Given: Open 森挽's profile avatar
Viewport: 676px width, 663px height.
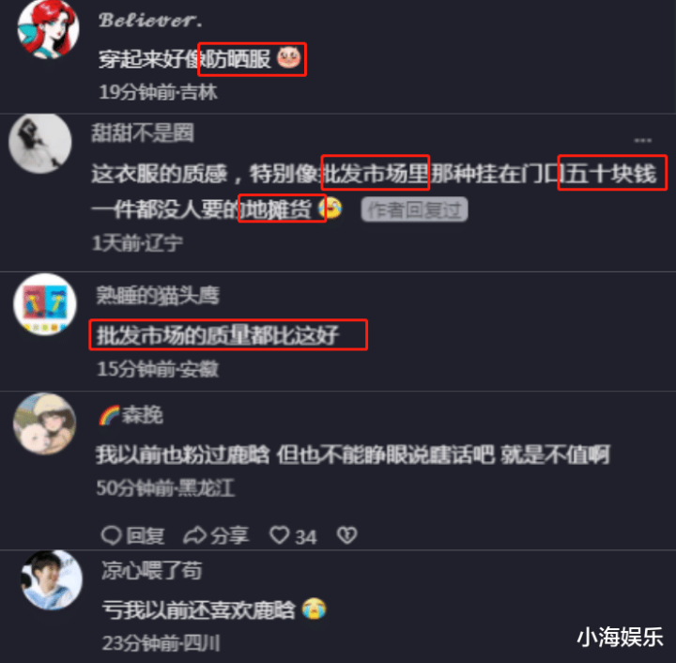Looking at the screenshot, I should 45,424.
